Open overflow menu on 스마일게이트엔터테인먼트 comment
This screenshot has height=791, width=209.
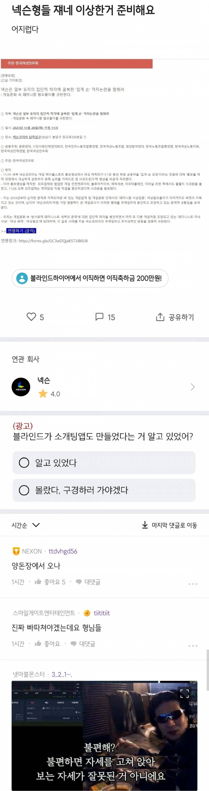coord(193,645)
